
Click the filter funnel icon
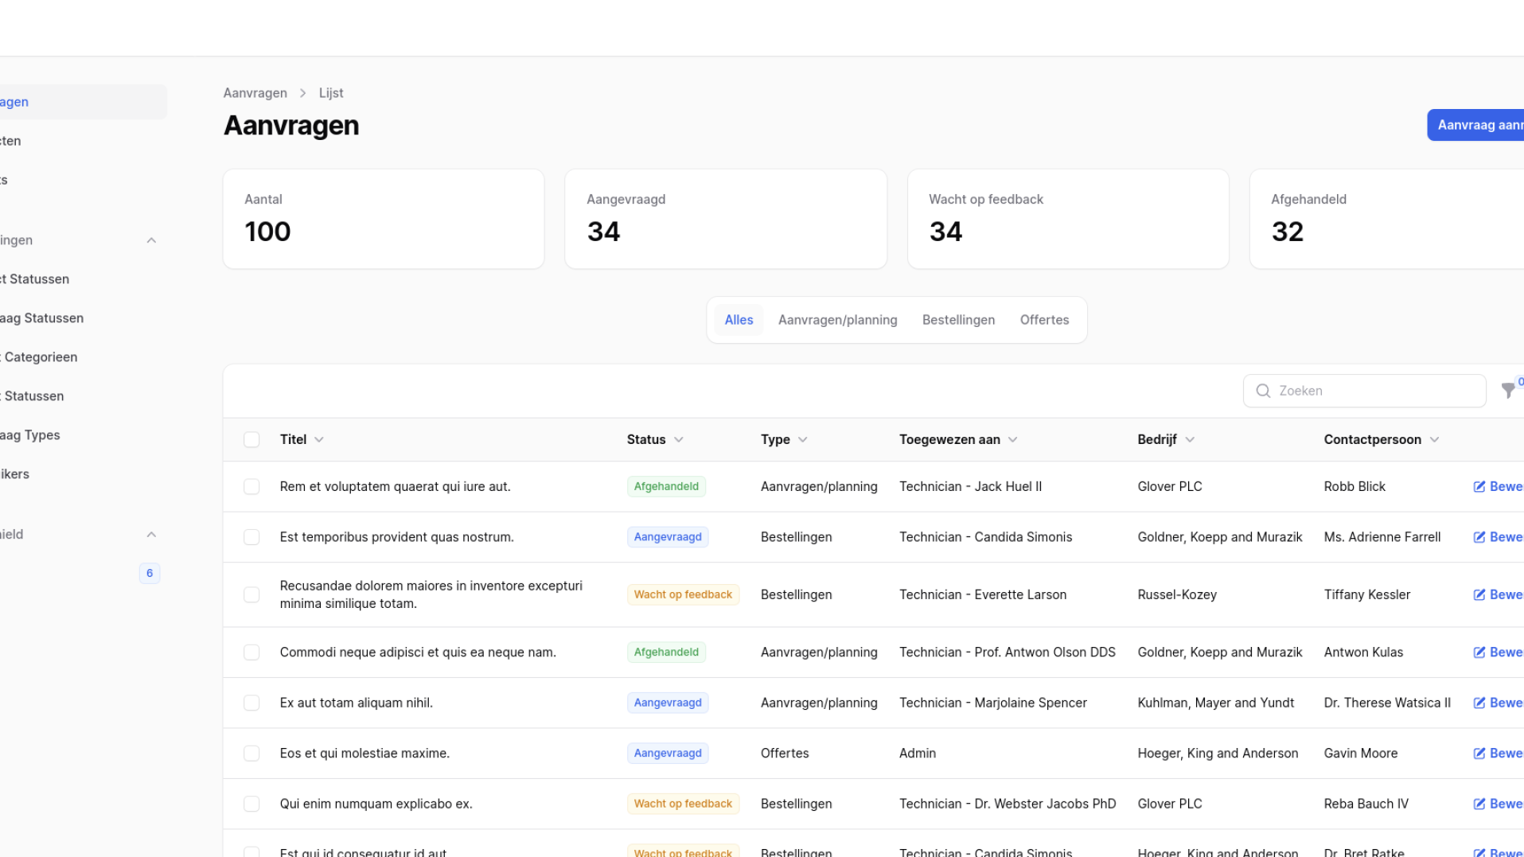click(1507, 391)
